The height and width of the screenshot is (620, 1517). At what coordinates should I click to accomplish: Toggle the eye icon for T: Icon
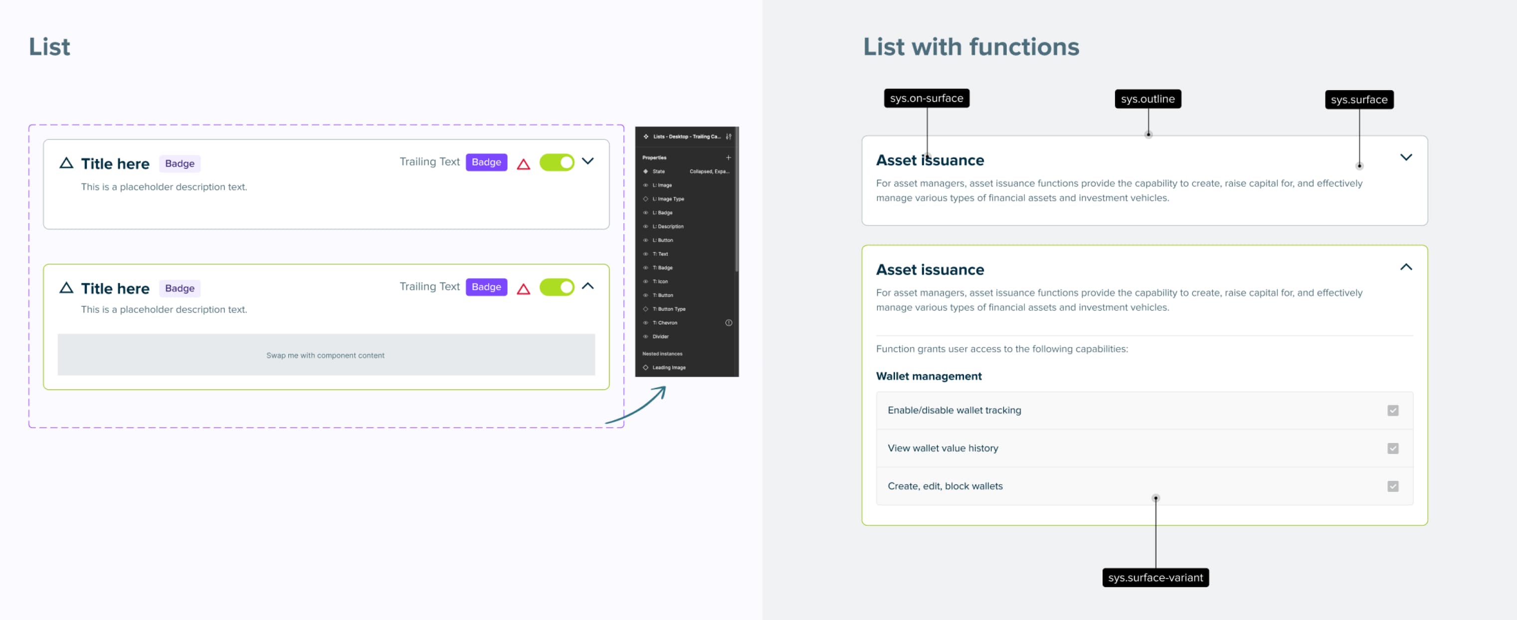point(646,282)
